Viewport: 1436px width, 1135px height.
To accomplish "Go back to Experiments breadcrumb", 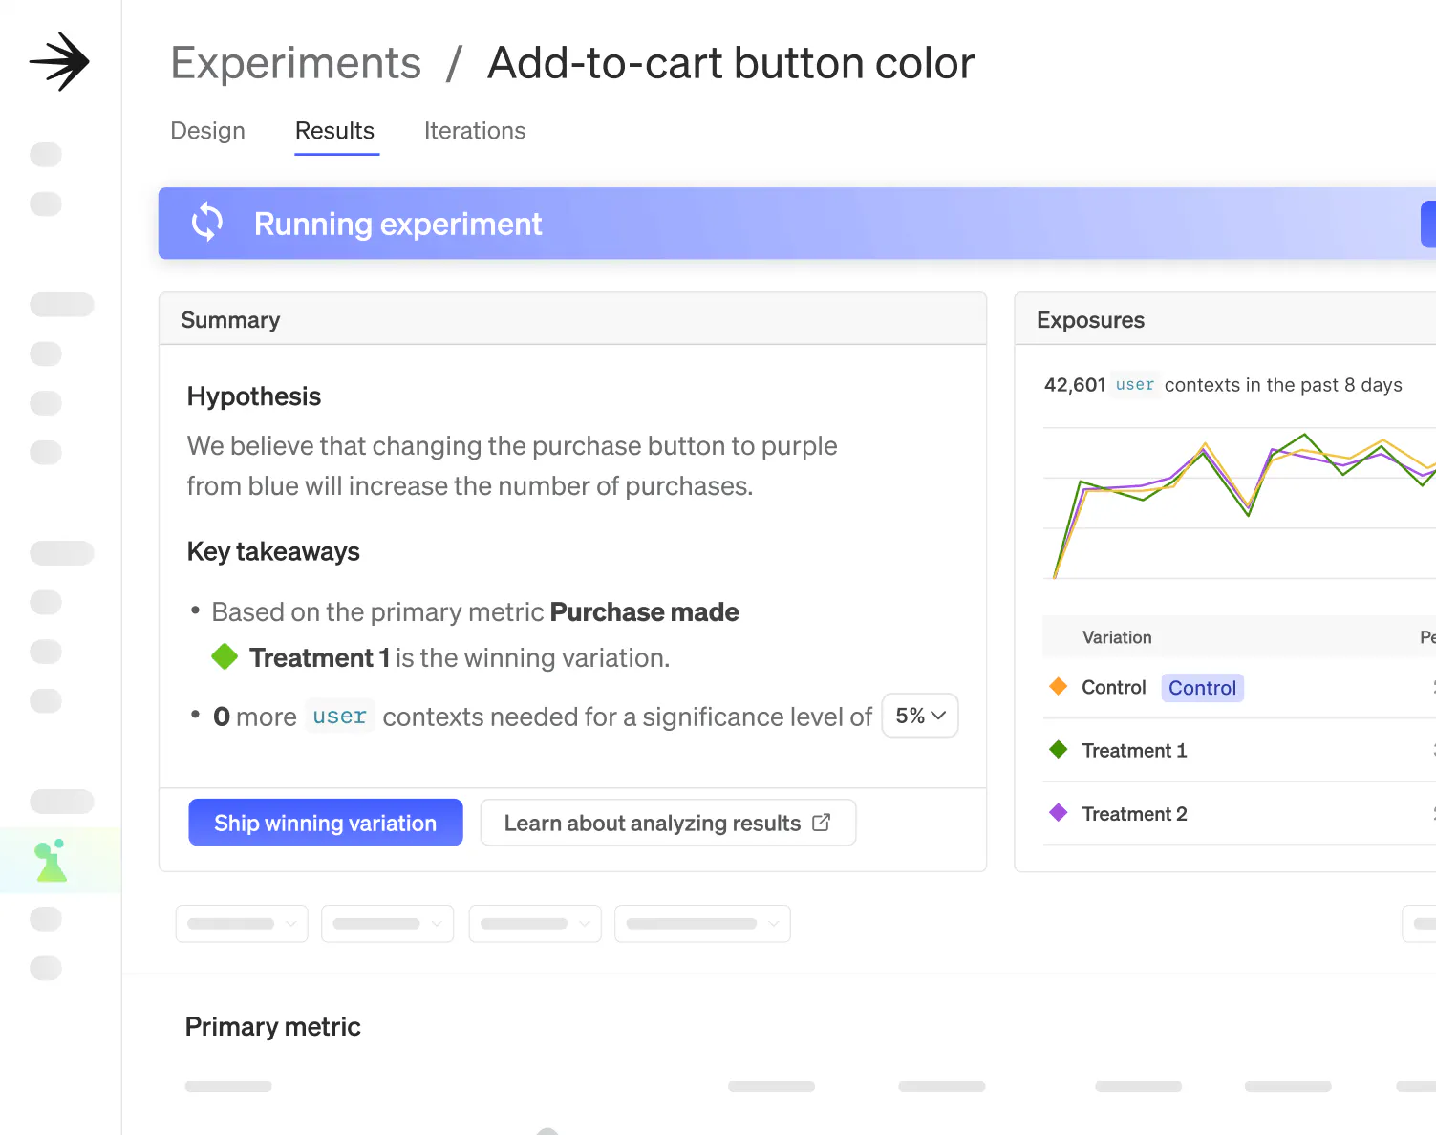I will [295, 64].
